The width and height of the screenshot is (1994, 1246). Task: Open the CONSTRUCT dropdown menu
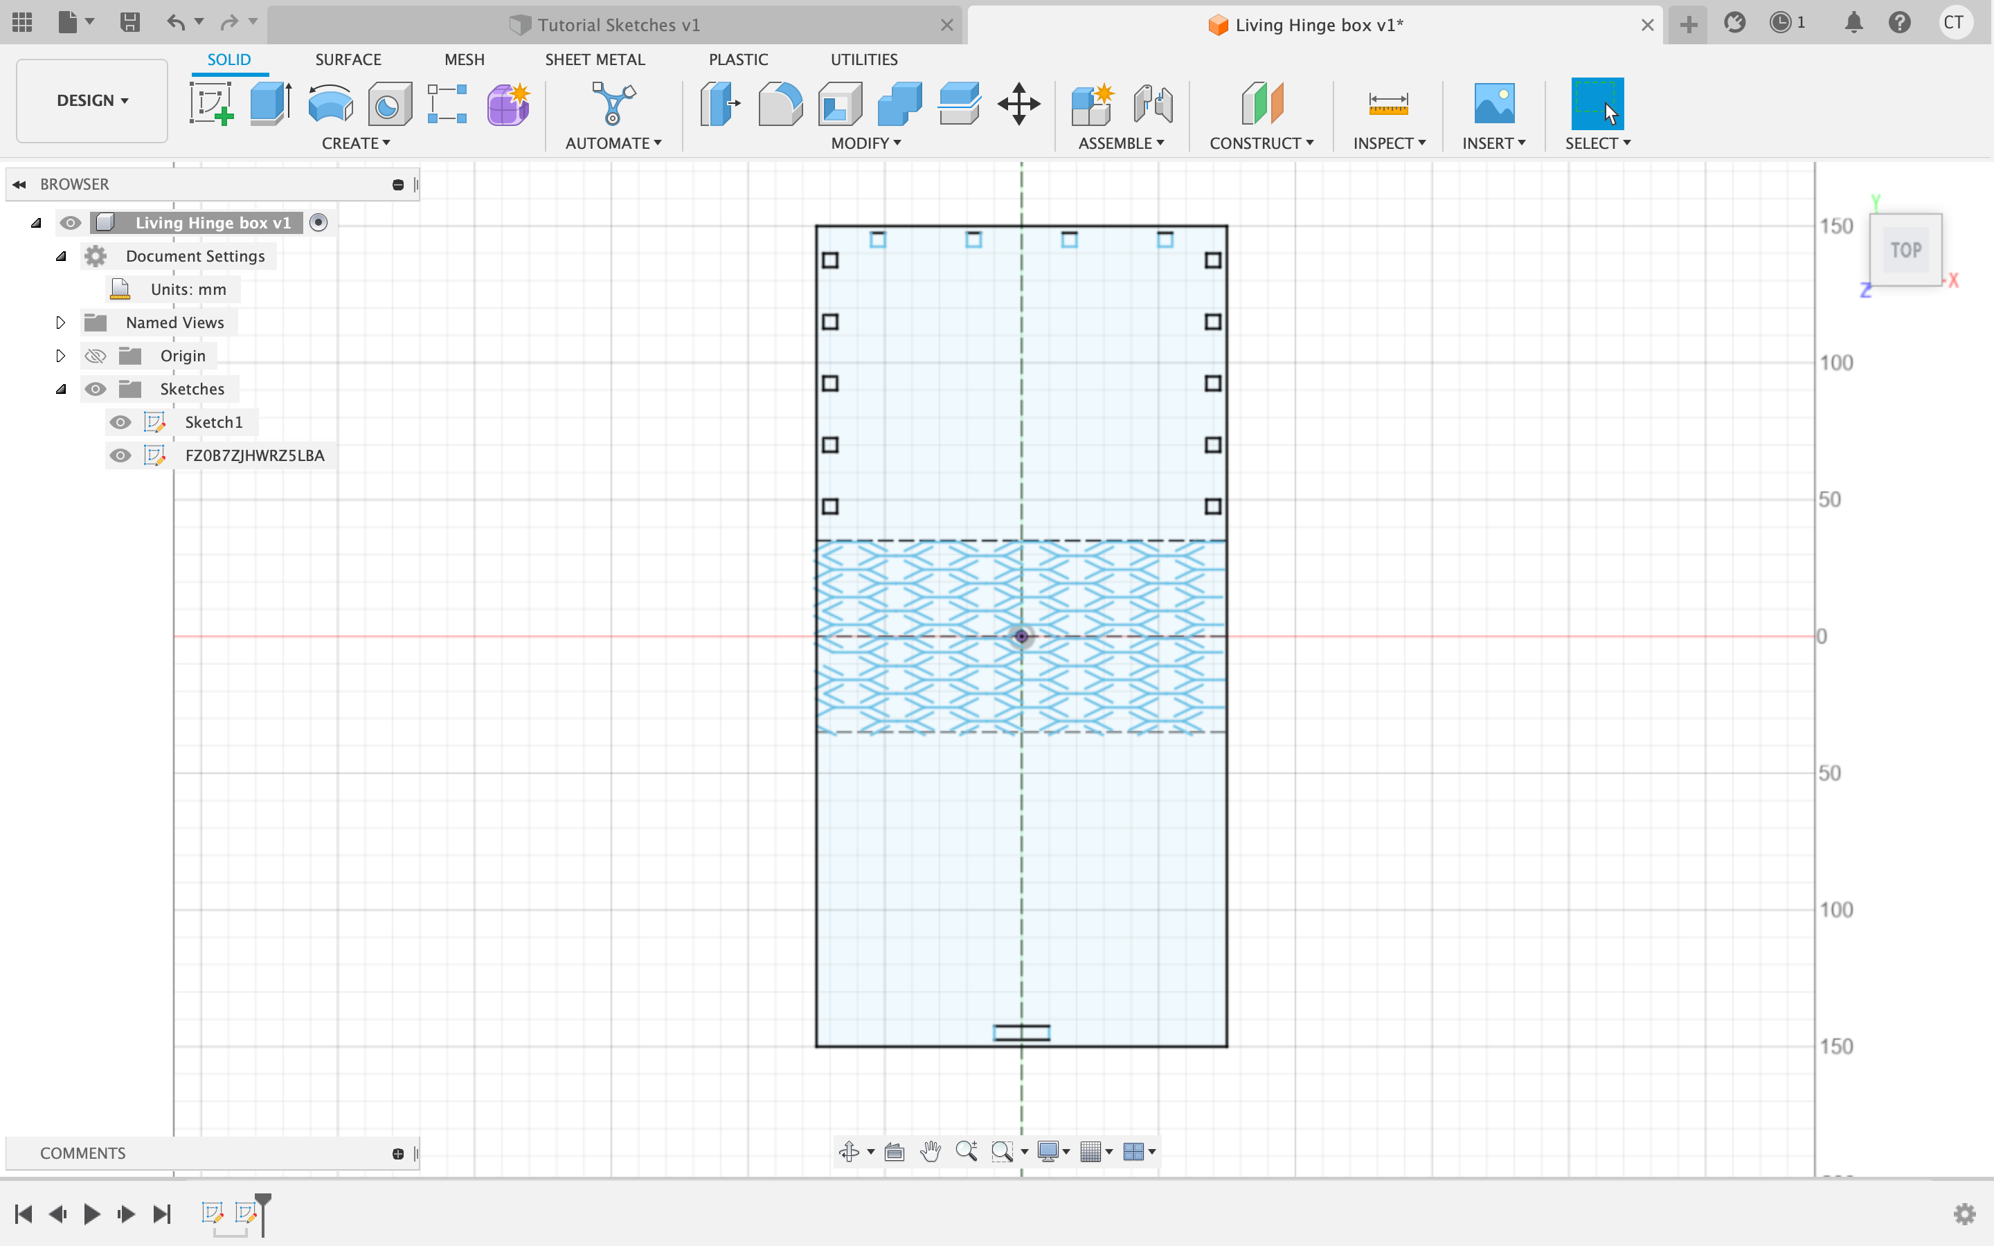1261,143
